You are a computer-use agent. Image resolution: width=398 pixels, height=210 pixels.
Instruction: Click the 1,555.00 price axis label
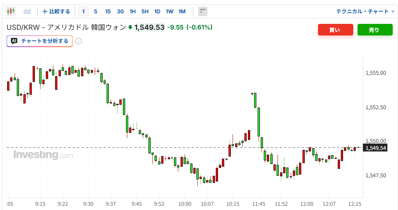[376, 73]
